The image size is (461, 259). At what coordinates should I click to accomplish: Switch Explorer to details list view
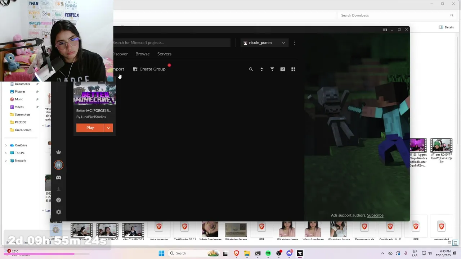click(x=449, y=243)
